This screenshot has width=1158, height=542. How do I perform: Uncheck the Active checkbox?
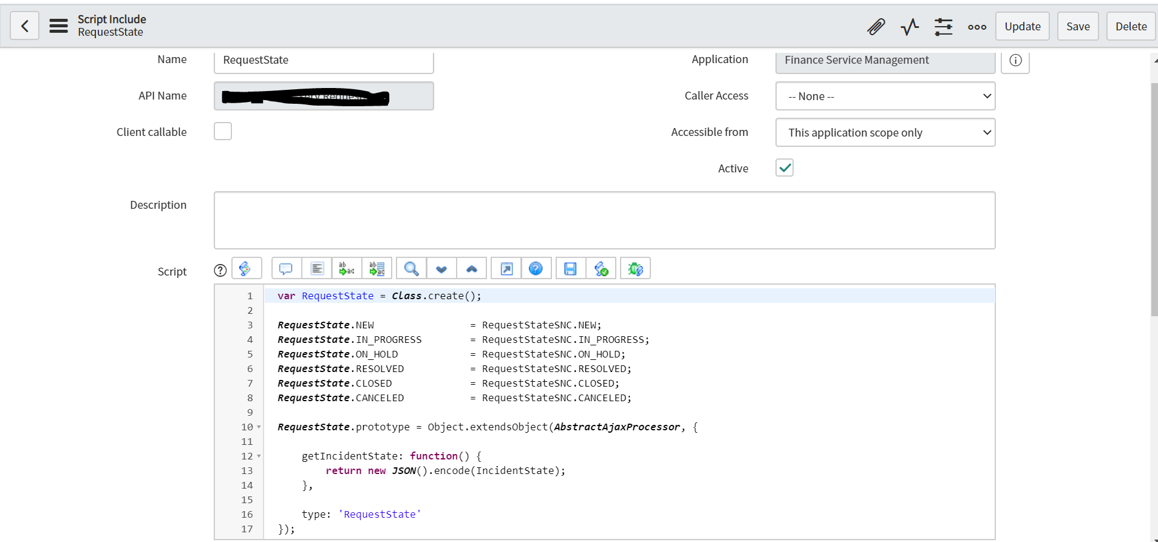pos(785,168)
